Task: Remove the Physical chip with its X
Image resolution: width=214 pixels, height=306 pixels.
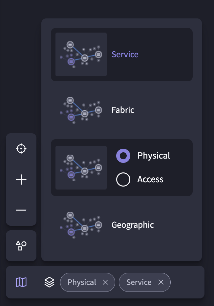Action: [105, 282]
